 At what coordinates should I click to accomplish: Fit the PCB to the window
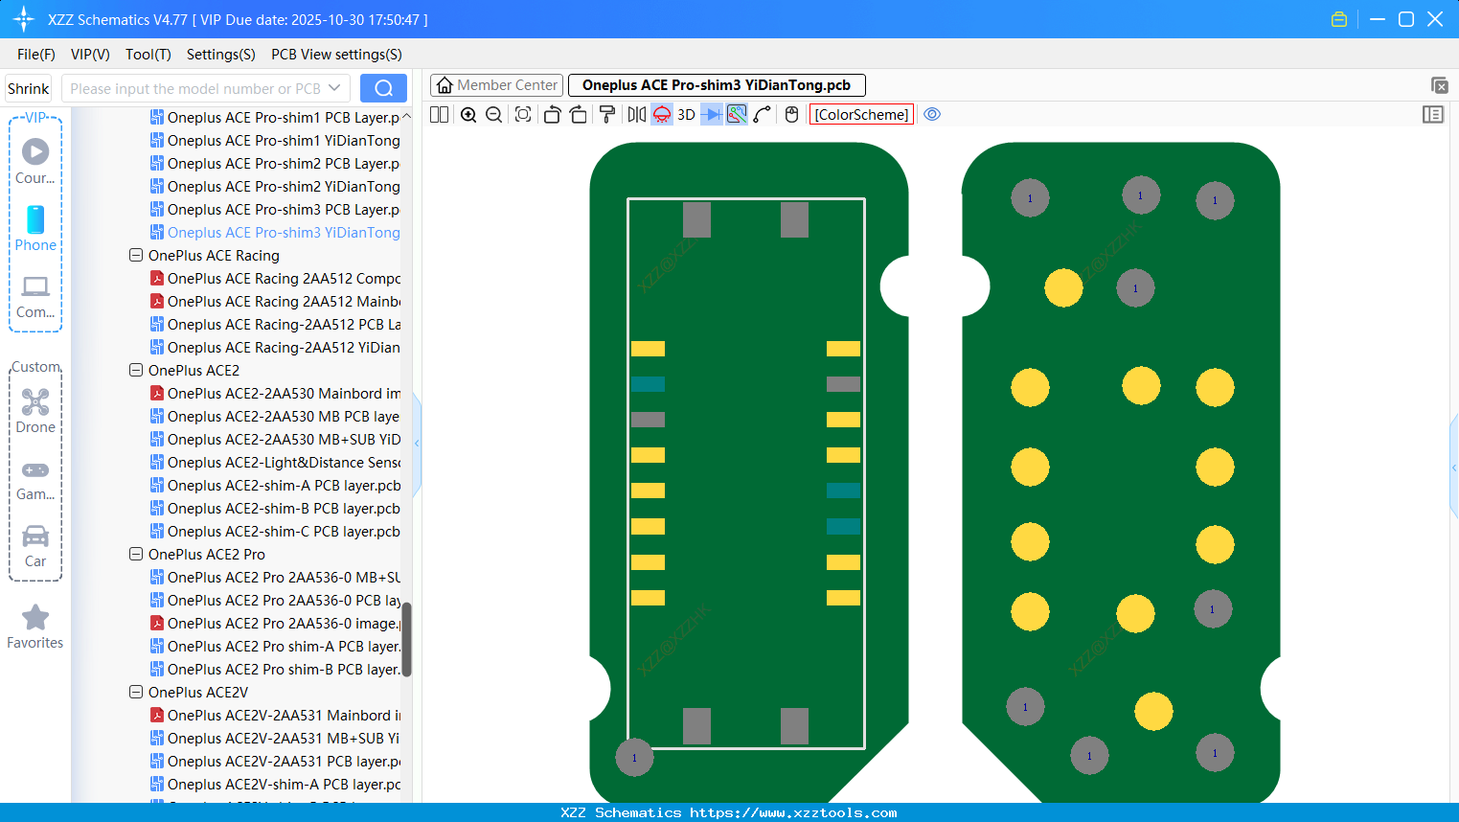tap(523, 115)
